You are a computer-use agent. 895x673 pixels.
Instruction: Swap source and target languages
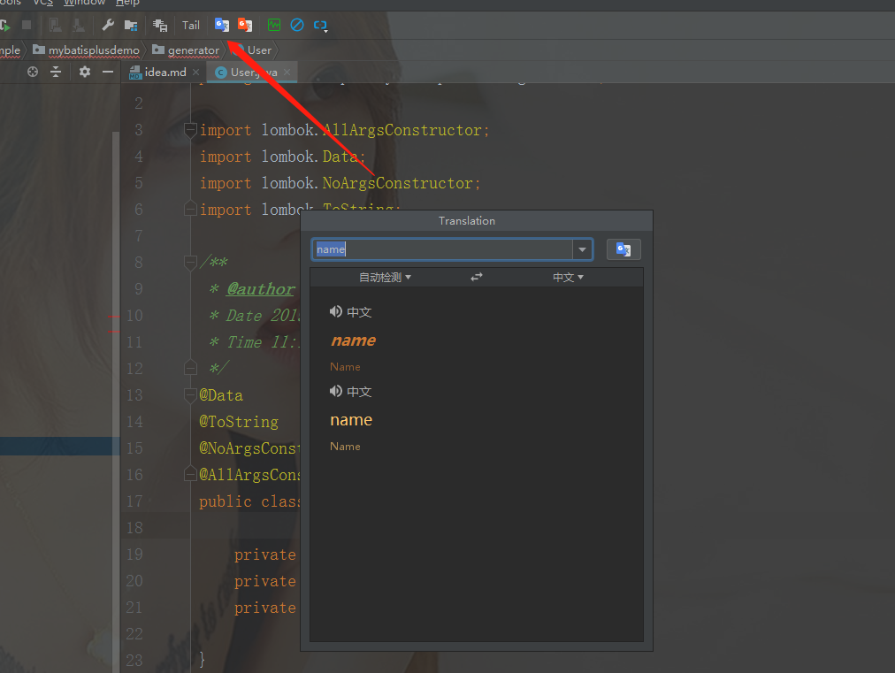[x=477, y=277]
